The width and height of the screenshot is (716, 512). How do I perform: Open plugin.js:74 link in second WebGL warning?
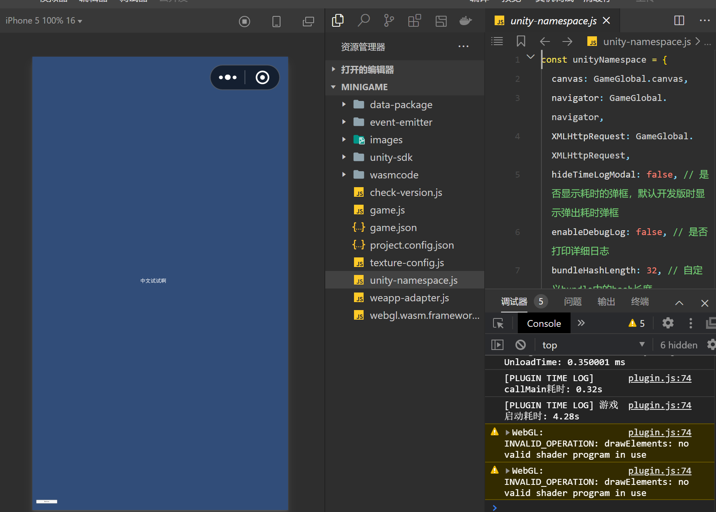(660, 471)
